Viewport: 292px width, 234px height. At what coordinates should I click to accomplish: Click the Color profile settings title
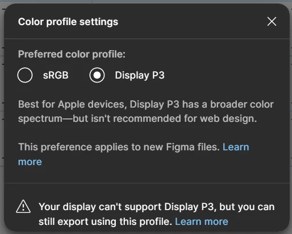(x=68, y=22)
